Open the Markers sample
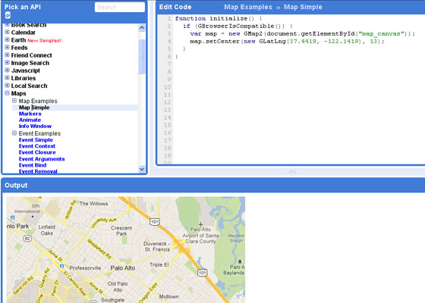This screenshot has width=425, height=303. tap(30, 114)
